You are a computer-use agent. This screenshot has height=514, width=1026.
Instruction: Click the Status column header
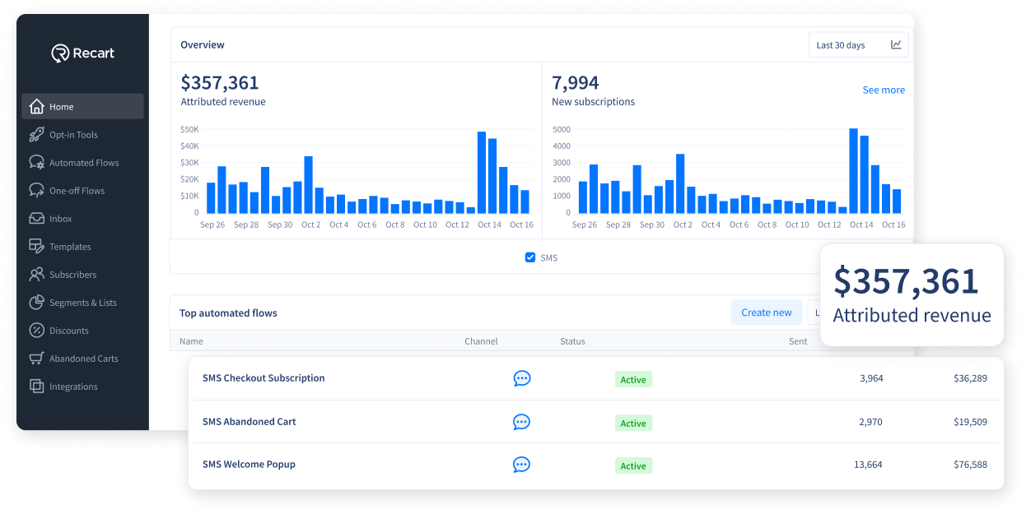pos(572,341)
